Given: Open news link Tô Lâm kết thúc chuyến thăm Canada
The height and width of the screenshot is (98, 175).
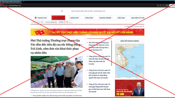Looking at the screenshot, I should click(99, 60).
